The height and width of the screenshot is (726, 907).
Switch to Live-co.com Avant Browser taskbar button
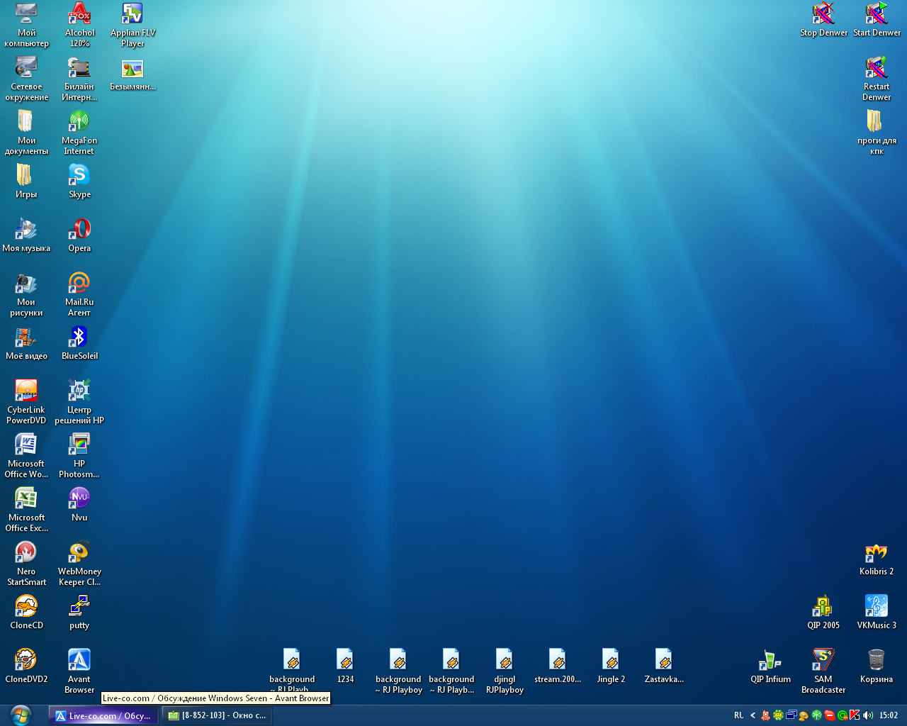tap(103, 715)
